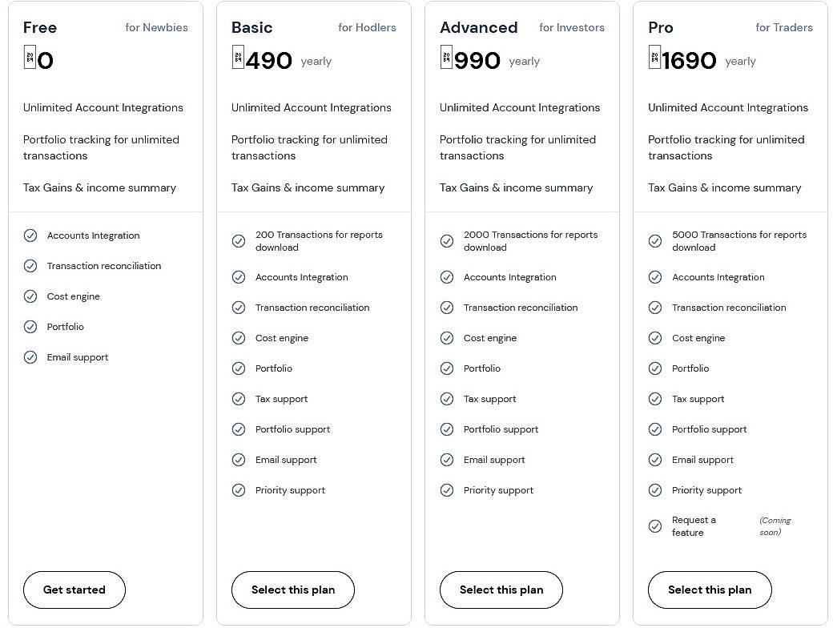
Task: Click the Coming soon label on Pro
Action: [774, 525]
